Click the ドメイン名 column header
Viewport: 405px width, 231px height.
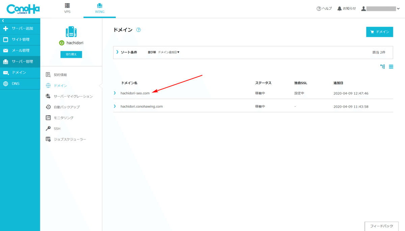coord(129,83)
